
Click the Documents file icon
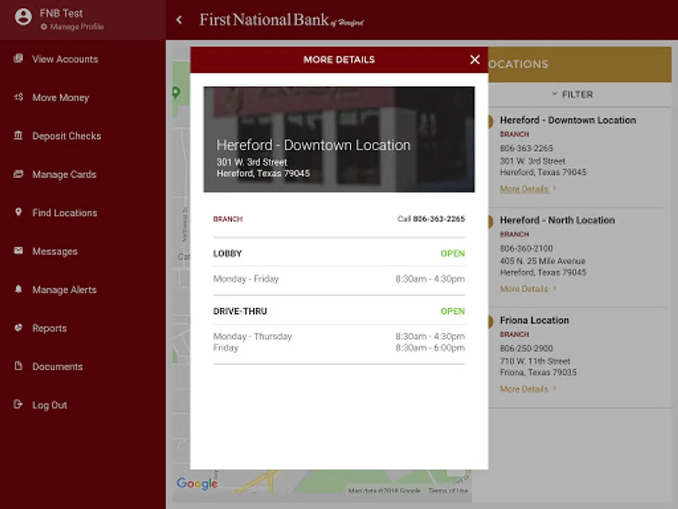coord(19,366)
